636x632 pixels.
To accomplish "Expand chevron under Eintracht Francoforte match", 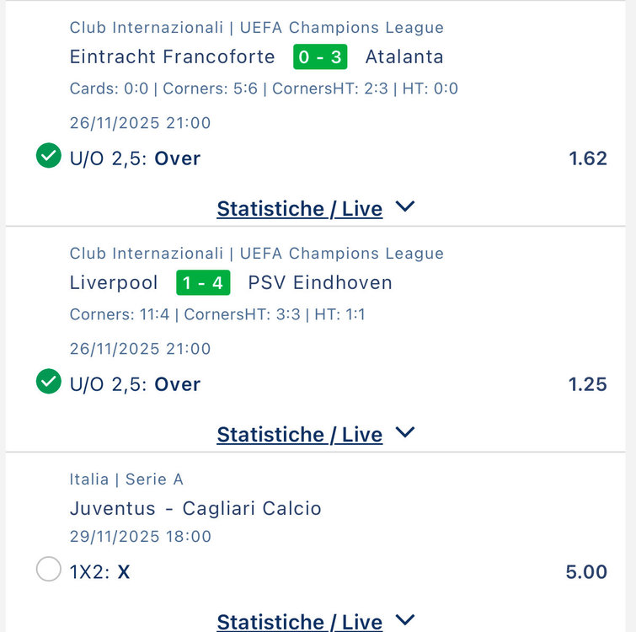I will tap(405, 206).
